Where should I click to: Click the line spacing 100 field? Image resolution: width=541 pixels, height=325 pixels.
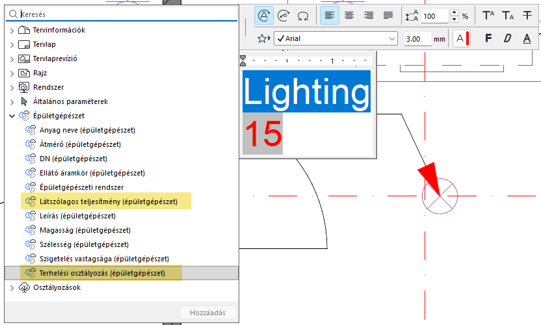pyautogui.click(x=434, y=16)
